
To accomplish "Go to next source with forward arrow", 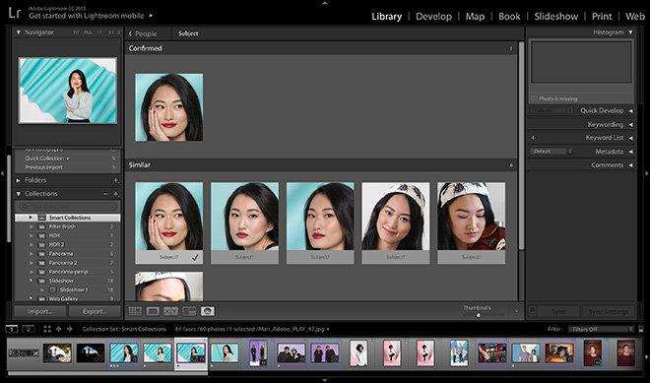I will pos(70,329).
